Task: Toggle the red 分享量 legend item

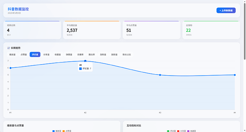Action: (181, 131)
